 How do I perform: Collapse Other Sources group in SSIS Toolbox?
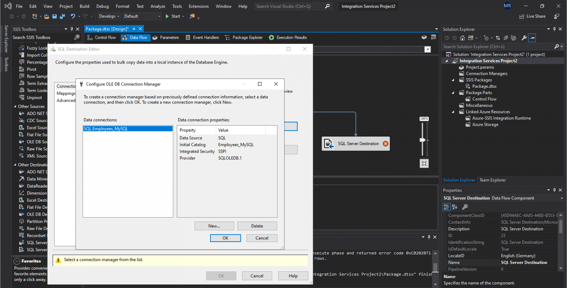[x=15, y=107]
